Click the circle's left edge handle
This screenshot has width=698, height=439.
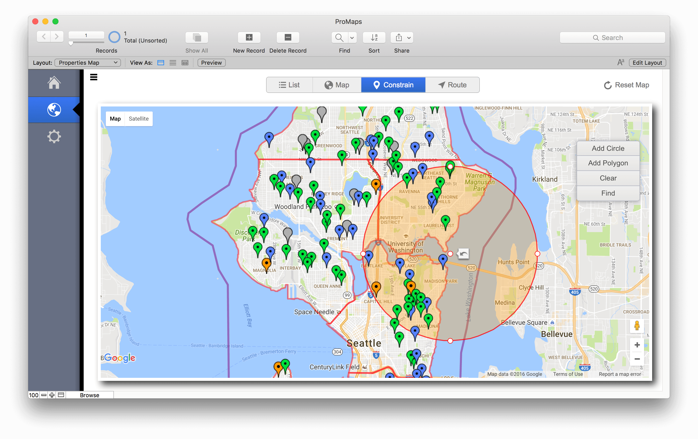(363, 254)
